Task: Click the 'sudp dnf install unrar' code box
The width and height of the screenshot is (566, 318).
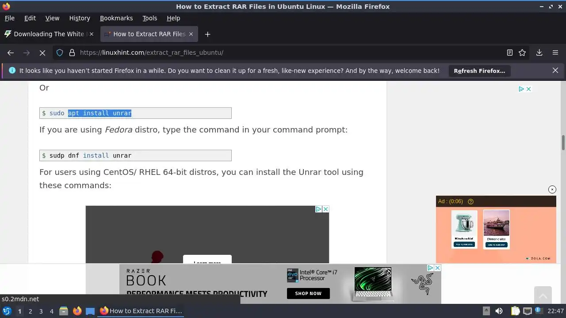Action: pyautogui.click(x=135, y=155)
